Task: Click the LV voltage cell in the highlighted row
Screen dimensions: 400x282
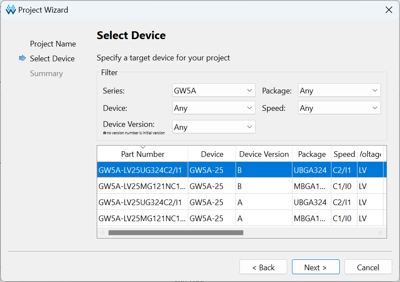Action: [370, 170]
